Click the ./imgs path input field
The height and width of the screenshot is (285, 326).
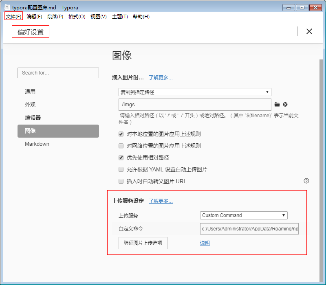pyautogui.click(x=195, y=105)
